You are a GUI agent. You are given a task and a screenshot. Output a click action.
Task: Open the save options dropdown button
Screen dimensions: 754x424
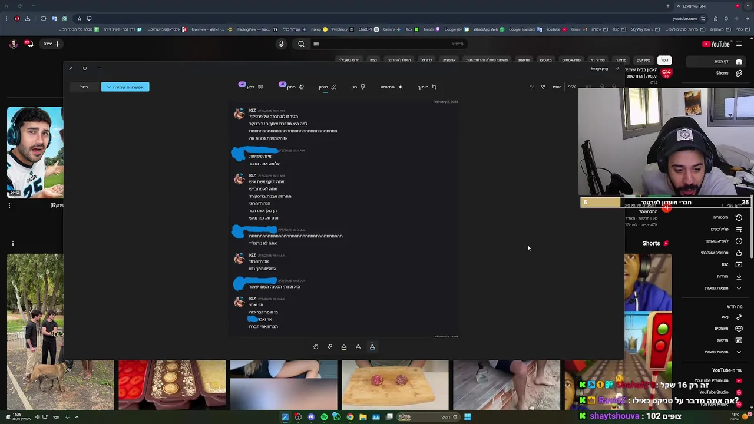(125, 87)
